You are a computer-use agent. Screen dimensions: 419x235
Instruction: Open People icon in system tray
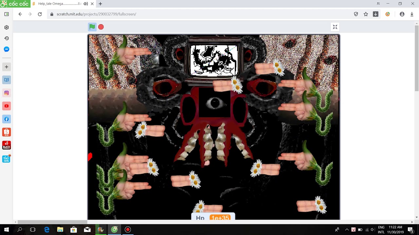(x=337, y=230)
